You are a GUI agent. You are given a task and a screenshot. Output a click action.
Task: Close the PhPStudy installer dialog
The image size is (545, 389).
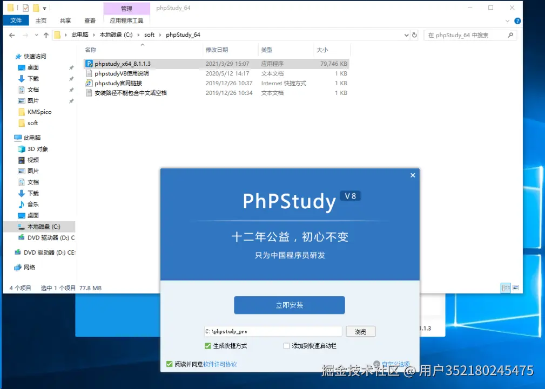pyautogui.click(x=413, y=175)
